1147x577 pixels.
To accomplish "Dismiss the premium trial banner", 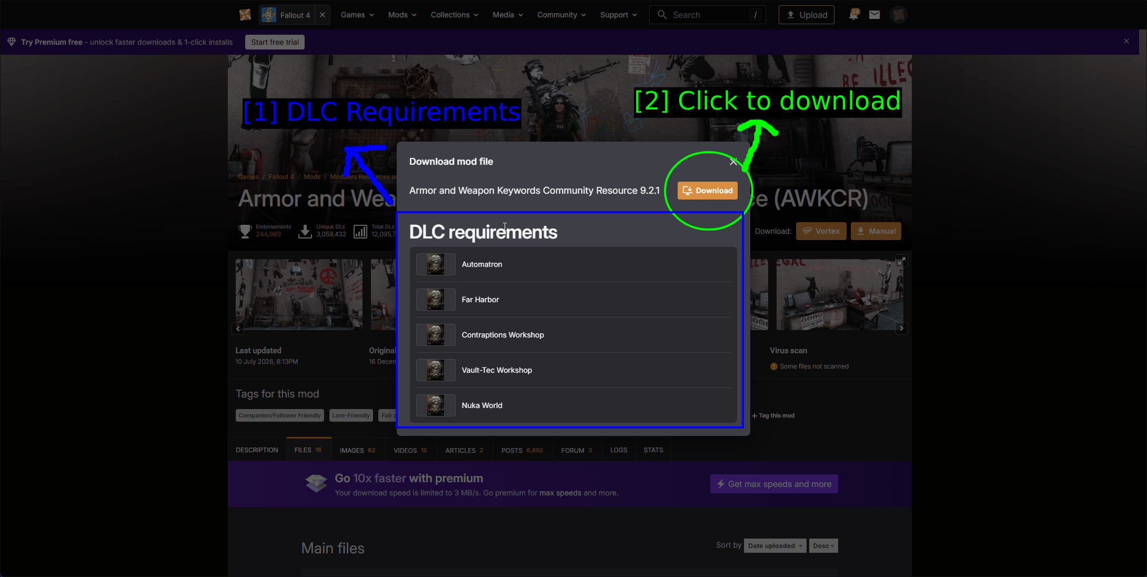I will (1126, 41).
